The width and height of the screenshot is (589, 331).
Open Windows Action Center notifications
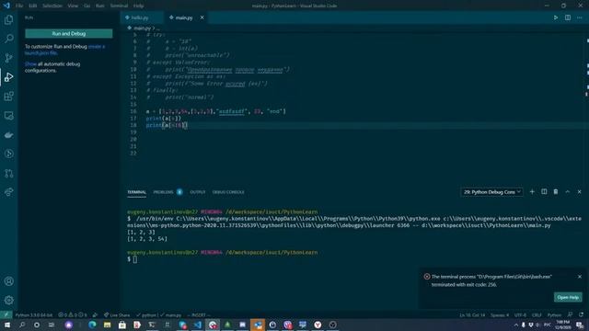(580, 325)
